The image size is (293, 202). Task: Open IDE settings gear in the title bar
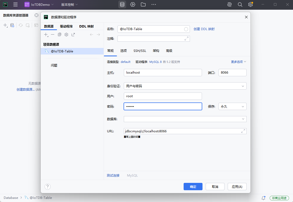click(x=250, y=4)
